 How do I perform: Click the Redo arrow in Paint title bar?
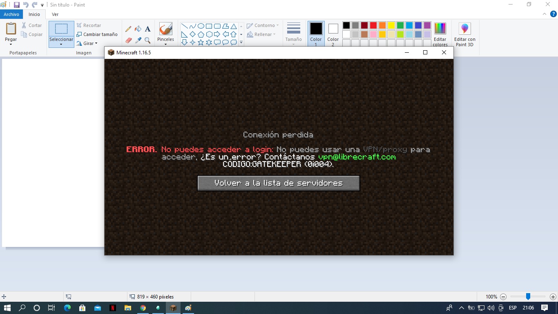click(34, 5)
